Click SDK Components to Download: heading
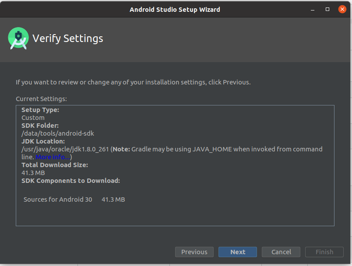 [71, 181]
